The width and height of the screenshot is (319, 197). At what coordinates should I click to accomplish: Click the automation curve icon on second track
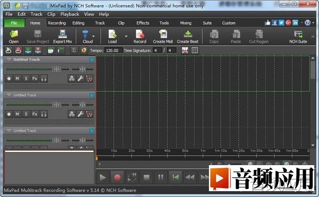pos(89,114)
